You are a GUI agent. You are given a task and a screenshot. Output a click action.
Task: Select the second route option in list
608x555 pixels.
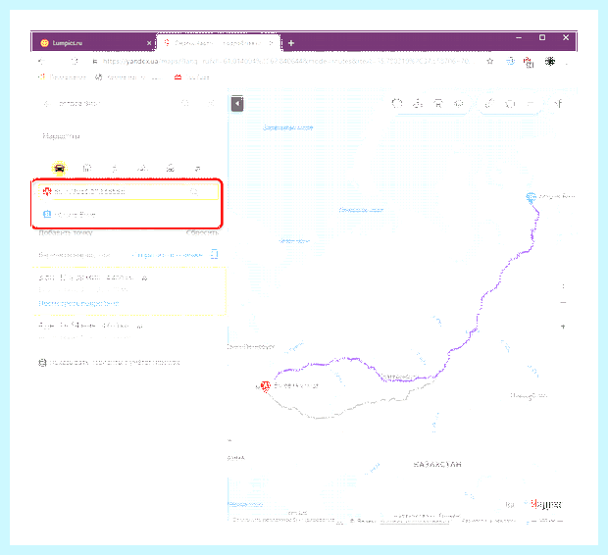coord(129,330)
